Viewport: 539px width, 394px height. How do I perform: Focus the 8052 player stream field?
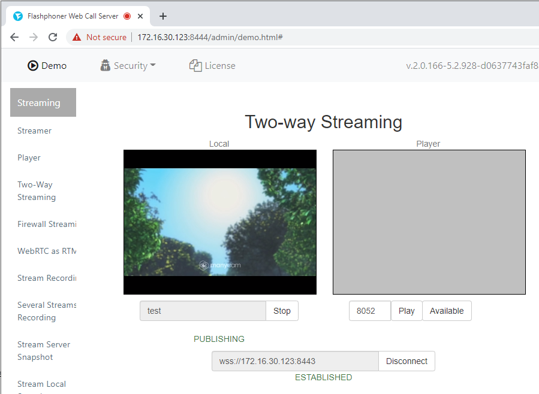(370, 311)
